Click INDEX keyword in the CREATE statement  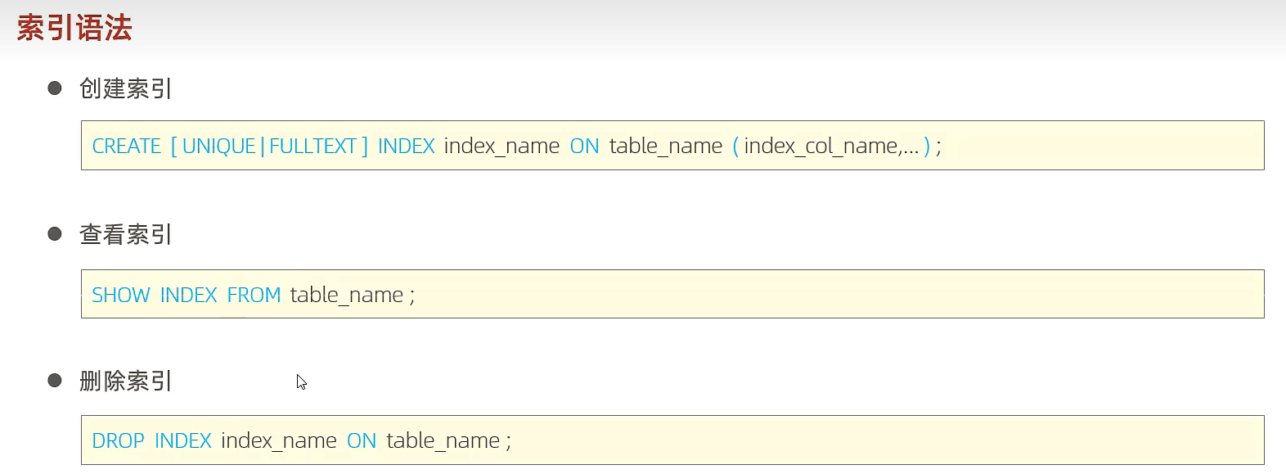pyautogui.click(x=406, y=147)
